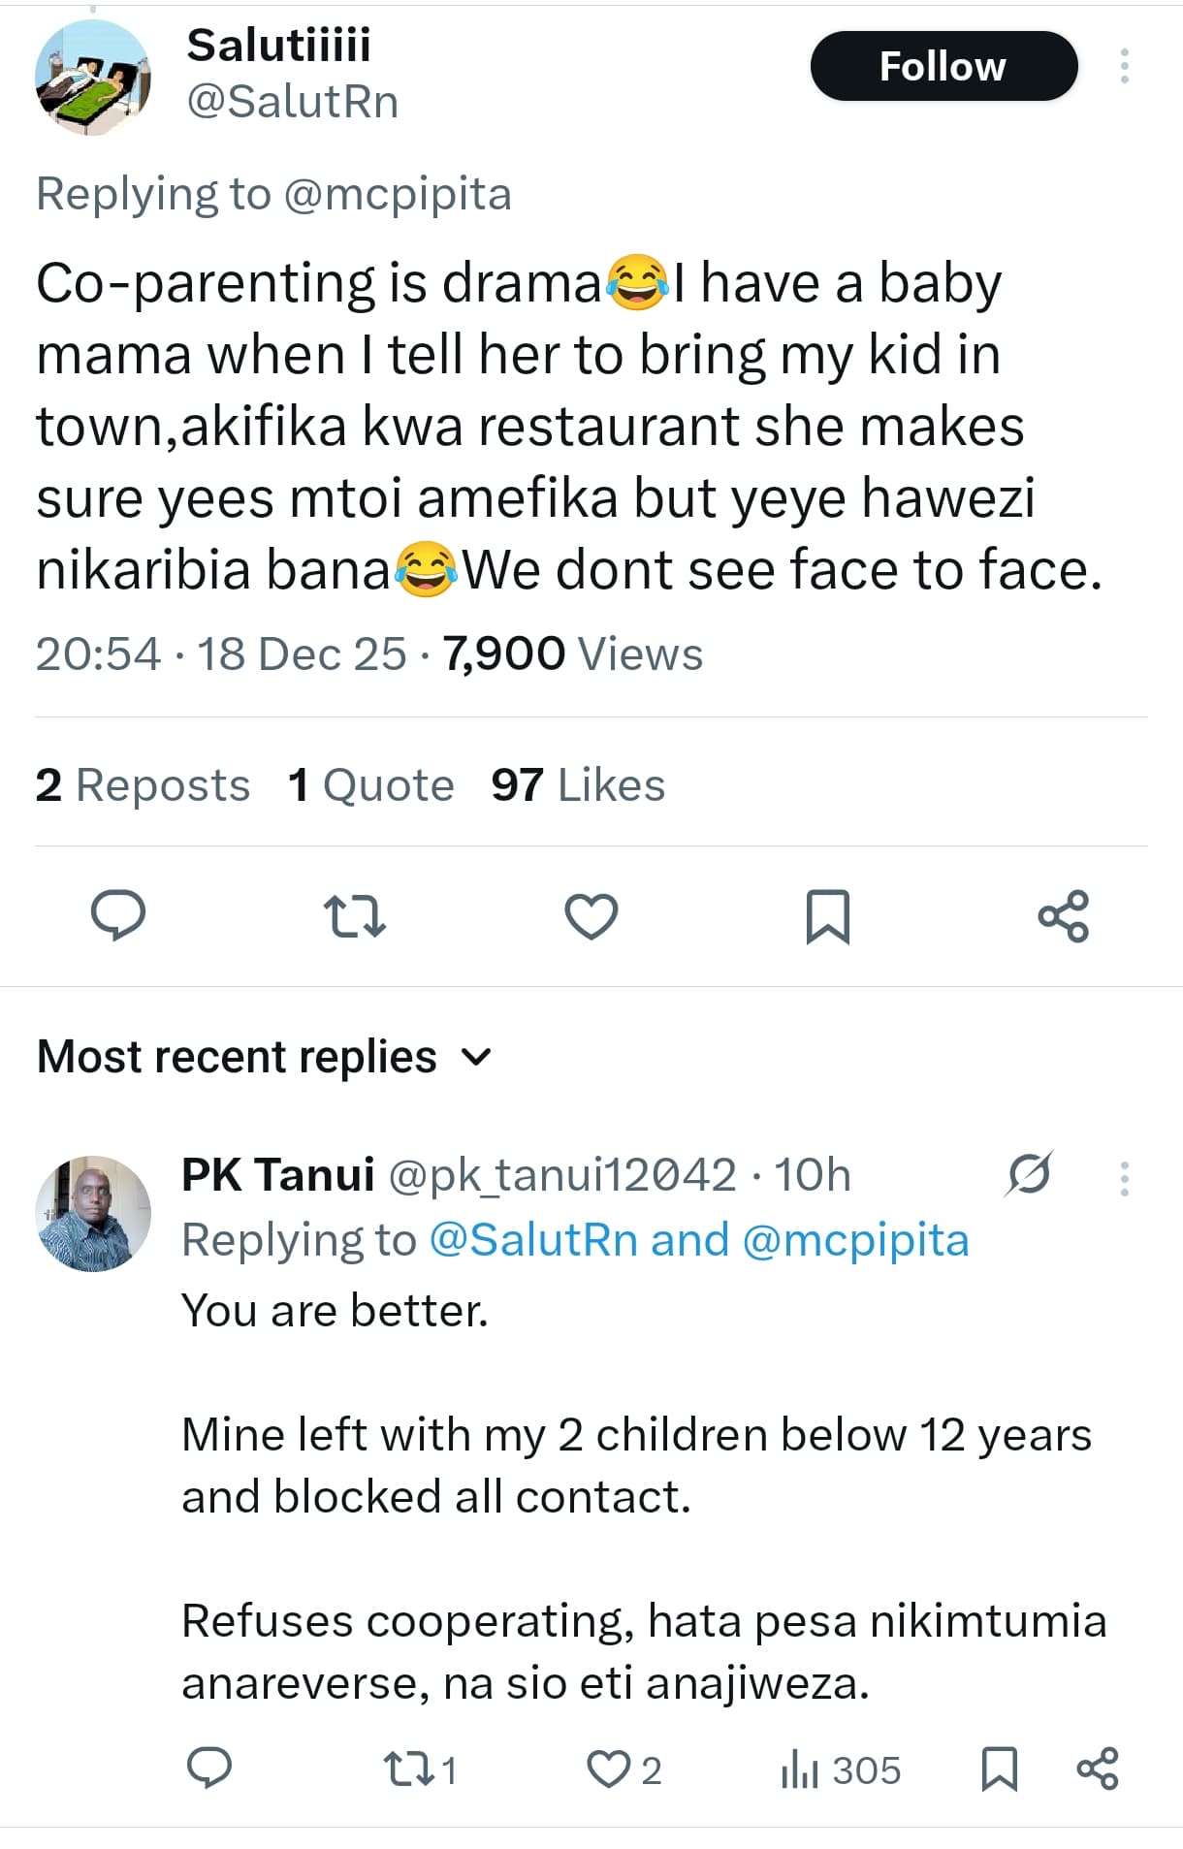The height and width of the screenshot is (1849, 1183).
Task: Like the co-parenting post
Action: click(x=591, y=915)
